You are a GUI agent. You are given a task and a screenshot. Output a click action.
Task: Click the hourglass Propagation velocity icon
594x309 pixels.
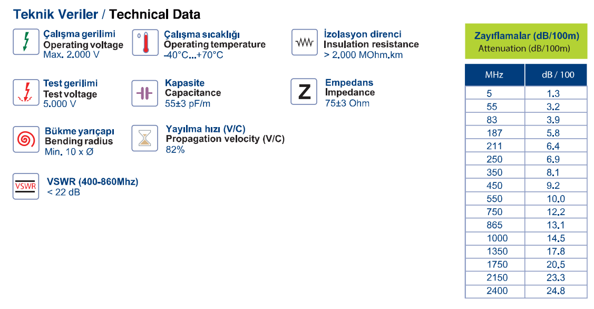pos(145,138)
